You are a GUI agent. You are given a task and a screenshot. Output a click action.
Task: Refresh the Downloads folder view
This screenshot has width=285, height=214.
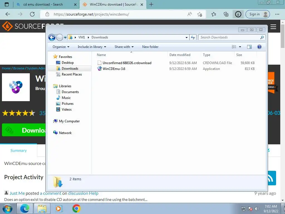pos(193,38)
